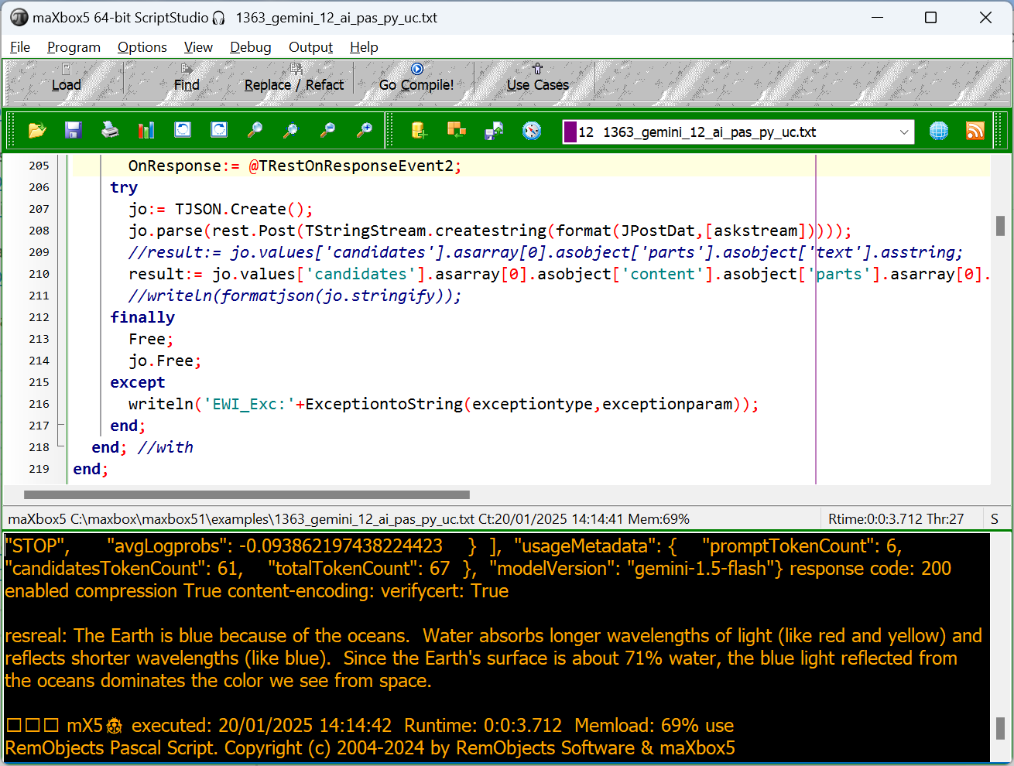Collapse the fold marker at line 217

point(61,426)
